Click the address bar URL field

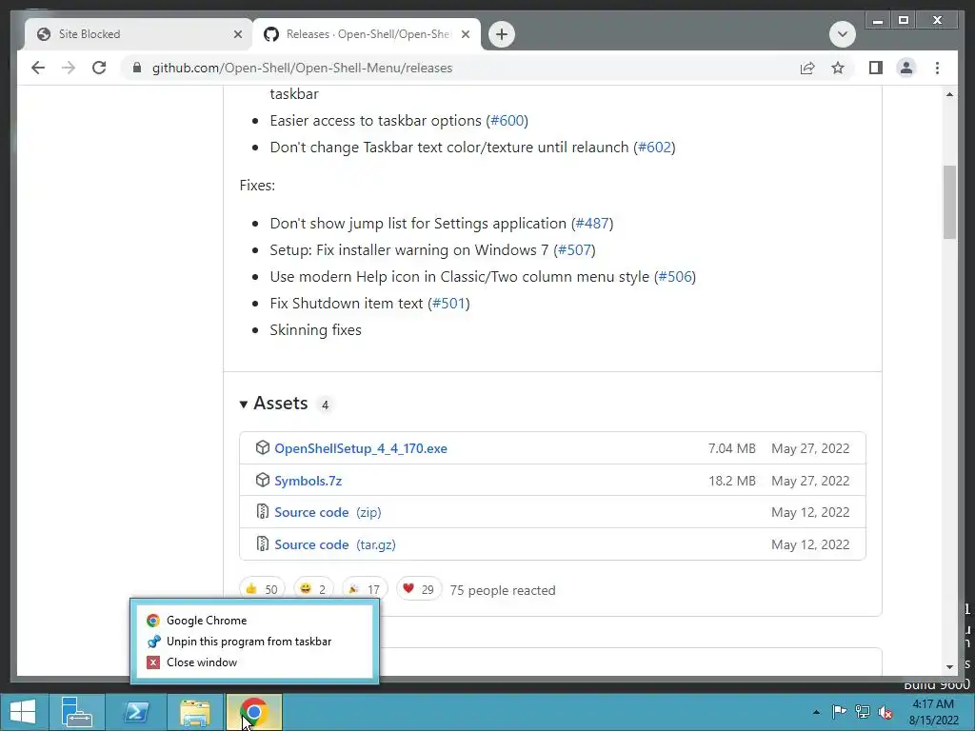(460, 68)
